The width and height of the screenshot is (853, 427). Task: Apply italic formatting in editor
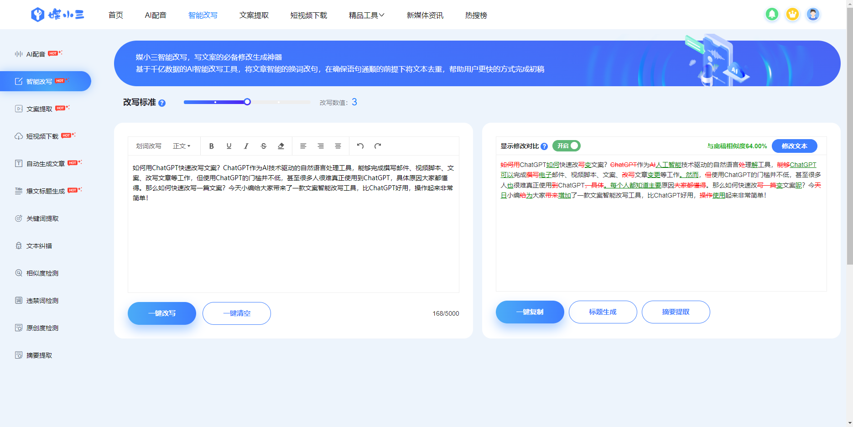[246, 146]
